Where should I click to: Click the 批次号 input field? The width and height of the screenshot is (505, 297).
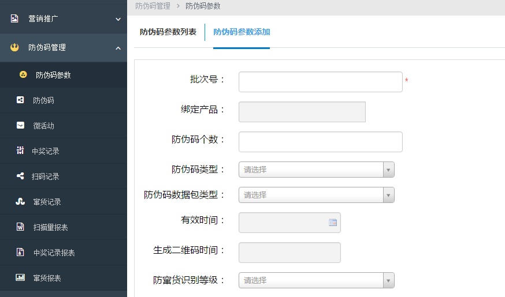(x=321, y=82)
